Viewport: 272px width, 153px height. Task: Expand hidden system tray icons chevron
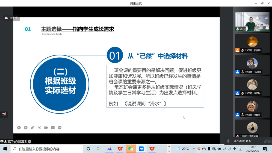(x=194, y=149)
